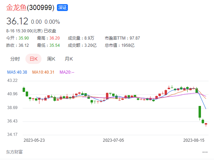Screen dimensions: 214x161
Task: Click the MA5:40.38 indicator label
Action: 17,72
